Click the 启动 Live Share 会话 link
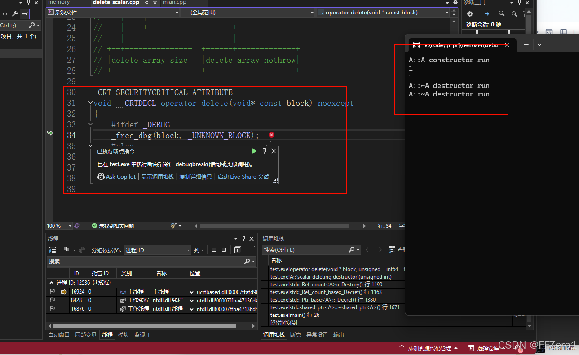The height and width of the screenshot is (355, 579). [x=243, y=176]
